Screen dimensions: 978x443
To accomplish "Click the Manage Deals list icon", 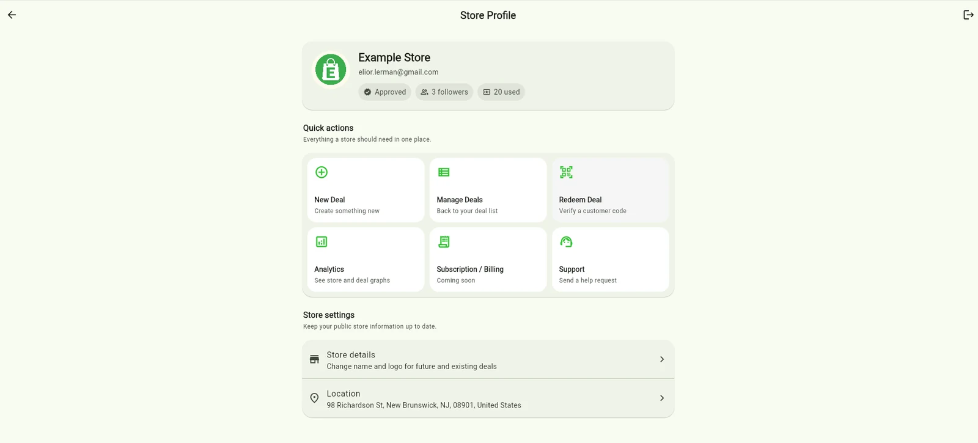I will 444,172.
